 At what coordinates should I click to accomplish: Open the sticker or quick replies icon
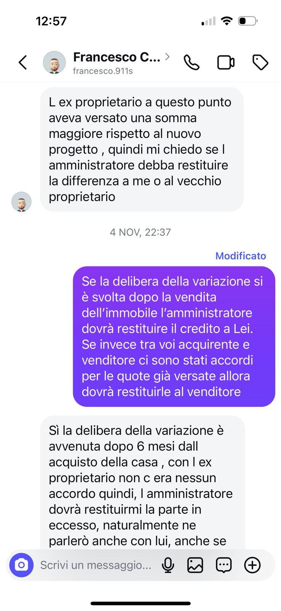coord(224,565)
